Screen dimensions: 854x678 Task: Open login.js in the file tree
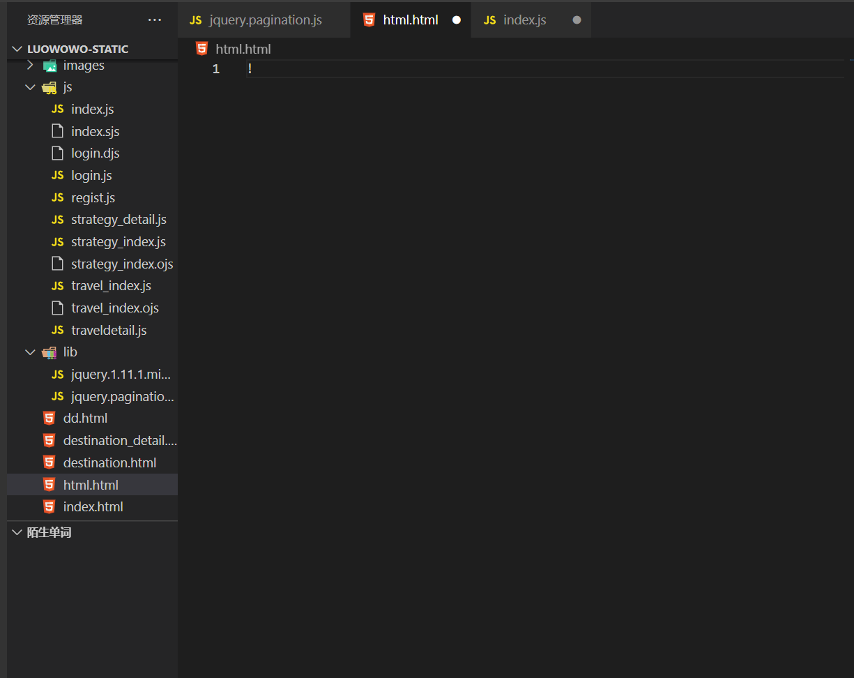tap(93, 176)
